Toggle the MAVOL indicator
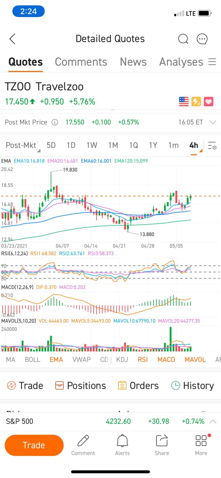Image resolution: width=221 pixels, height=478 pixels. (195, 360)
